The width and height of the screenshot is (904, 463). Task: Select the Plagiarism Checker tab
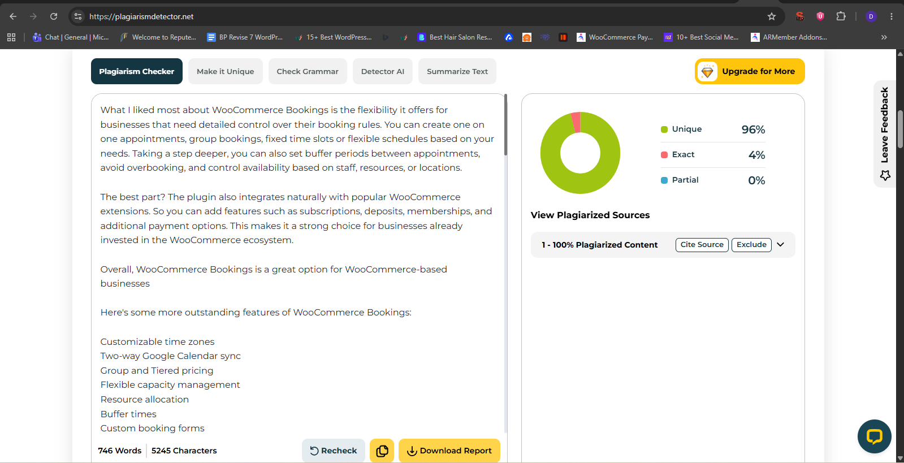pyautogui.click(x=137, y=71)
